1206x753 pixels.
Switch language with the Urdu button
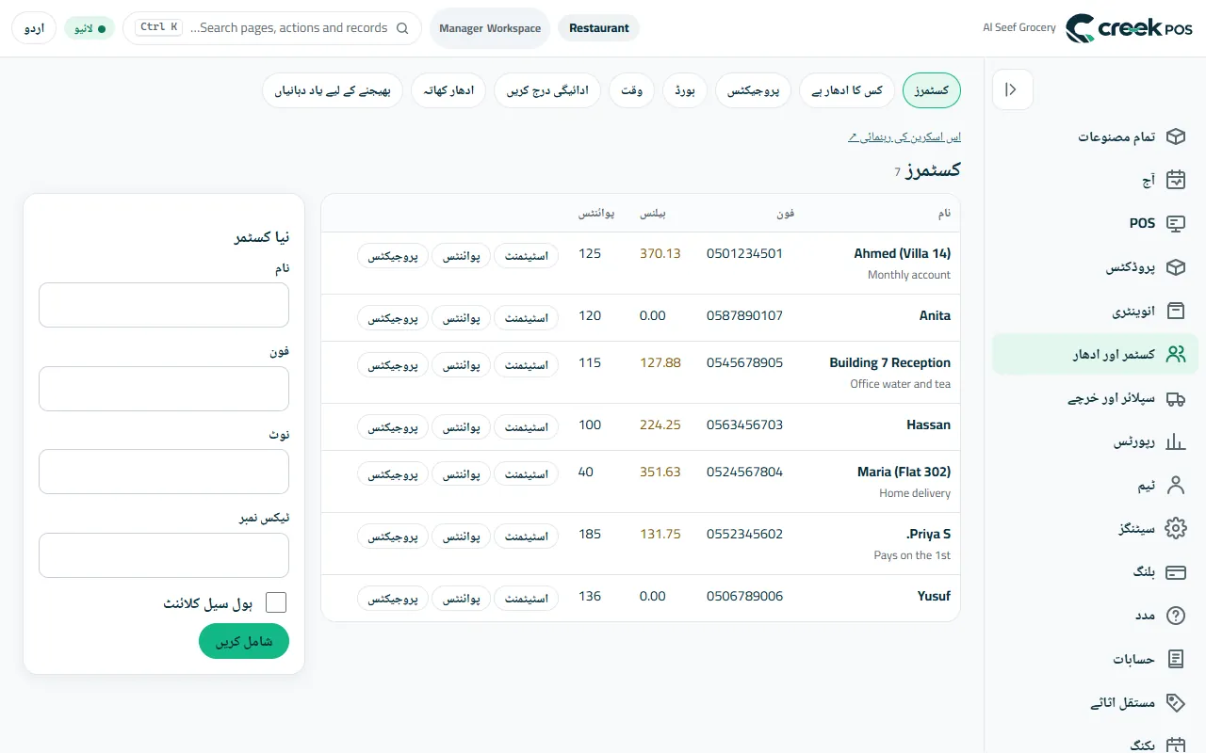pos(34,28)
